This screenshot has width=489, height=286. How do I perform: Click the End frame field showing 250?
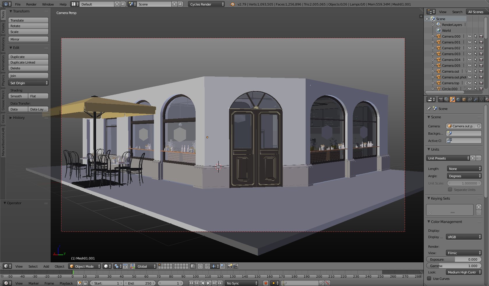click(140, 283)
